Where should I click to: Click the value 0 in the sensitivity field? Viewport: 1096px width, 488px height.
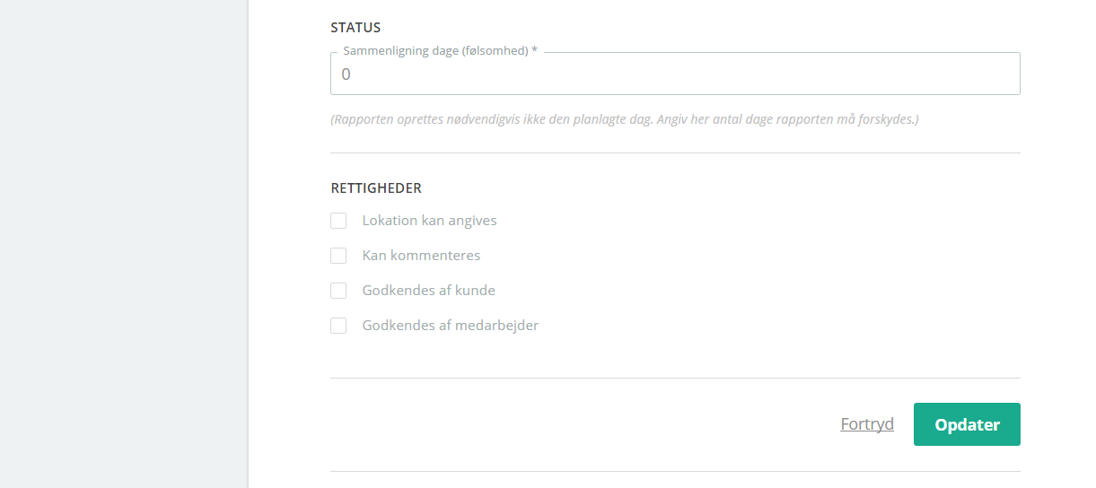click(346, 74)
